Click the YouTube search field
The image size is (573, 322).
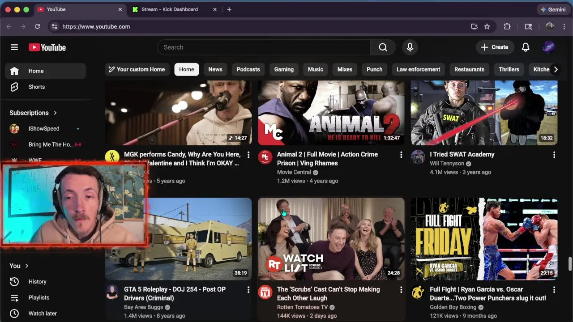tap(264, 47)
